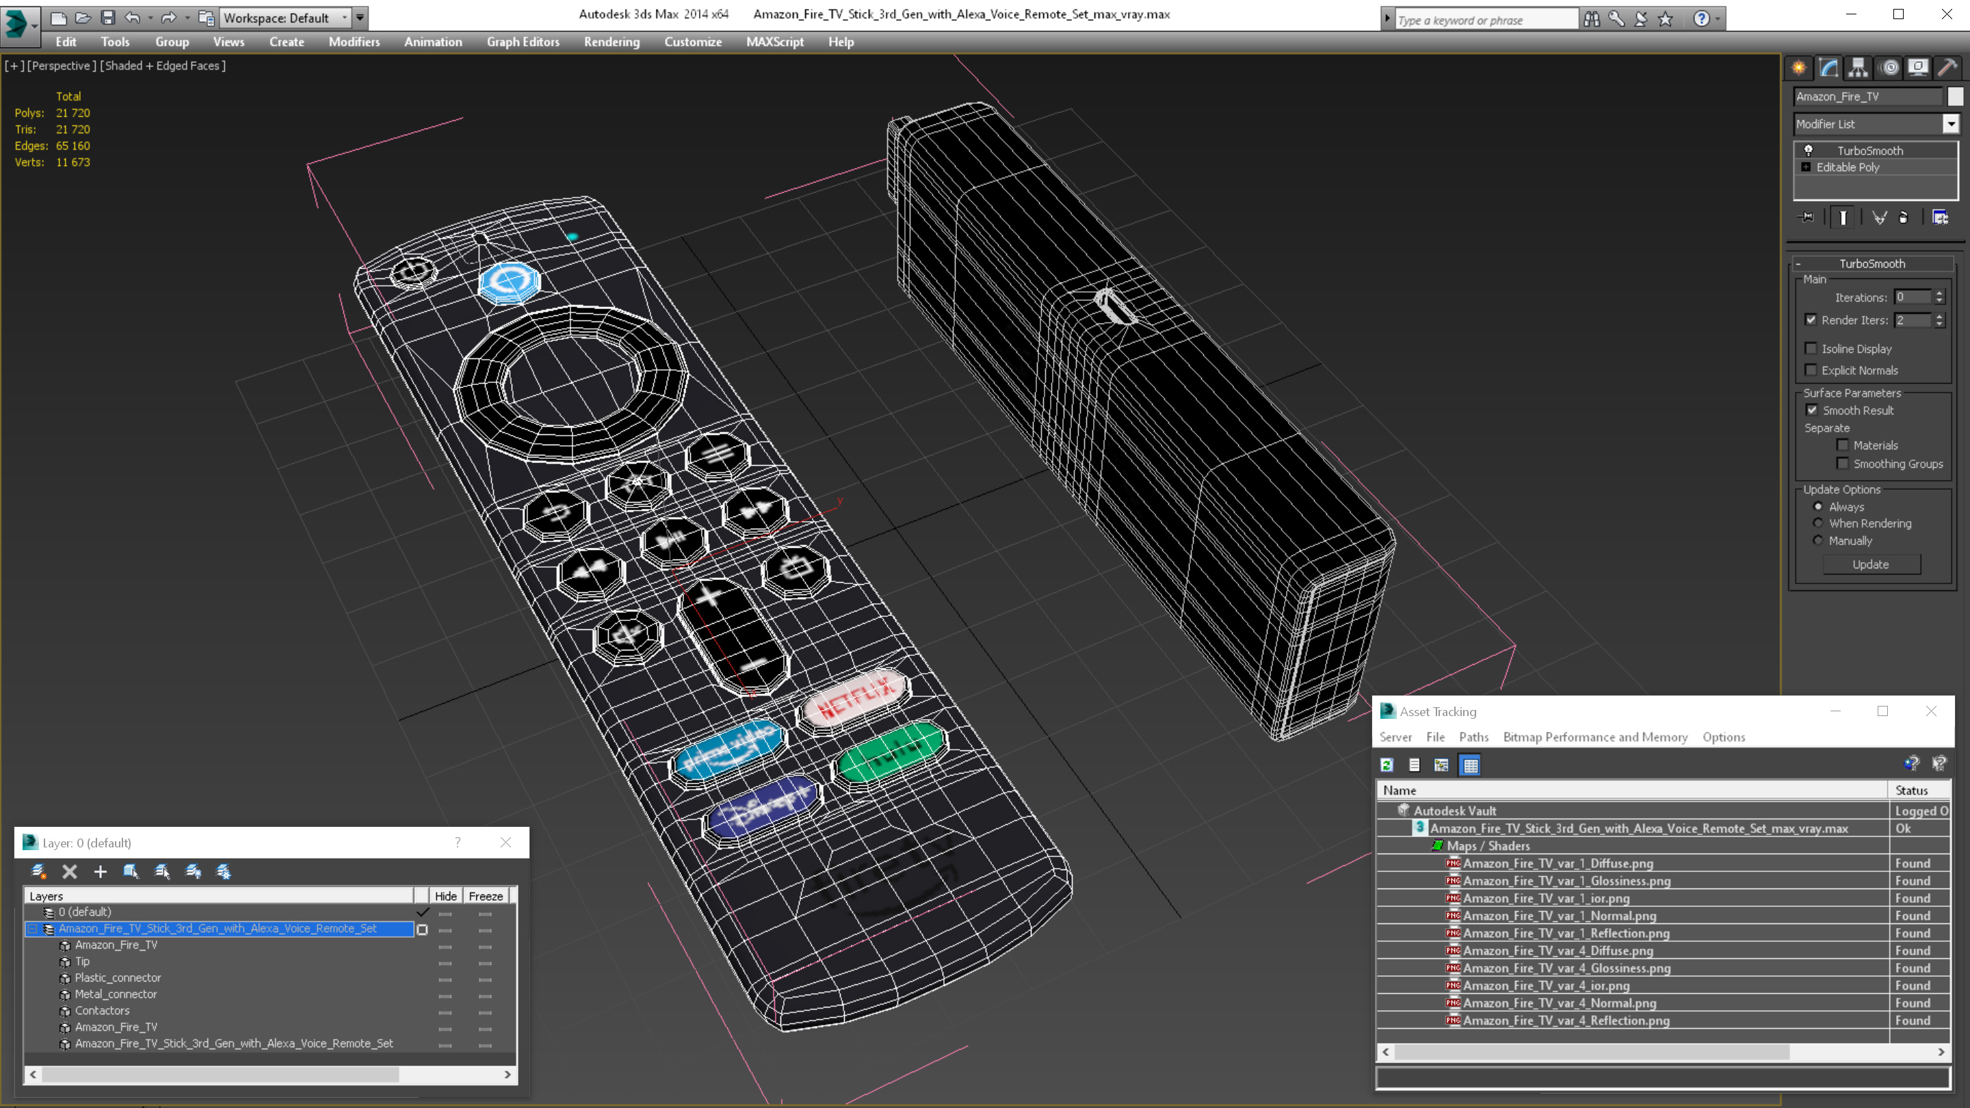Click New Scene icon in title toolbar
The height and width of the screenshot is (1108, 1970).
click(x=58, y=18)
